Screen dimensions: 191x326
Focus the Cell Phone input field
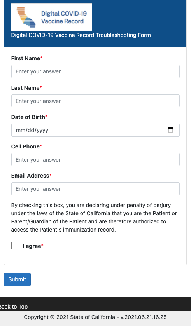coord(95,159)
